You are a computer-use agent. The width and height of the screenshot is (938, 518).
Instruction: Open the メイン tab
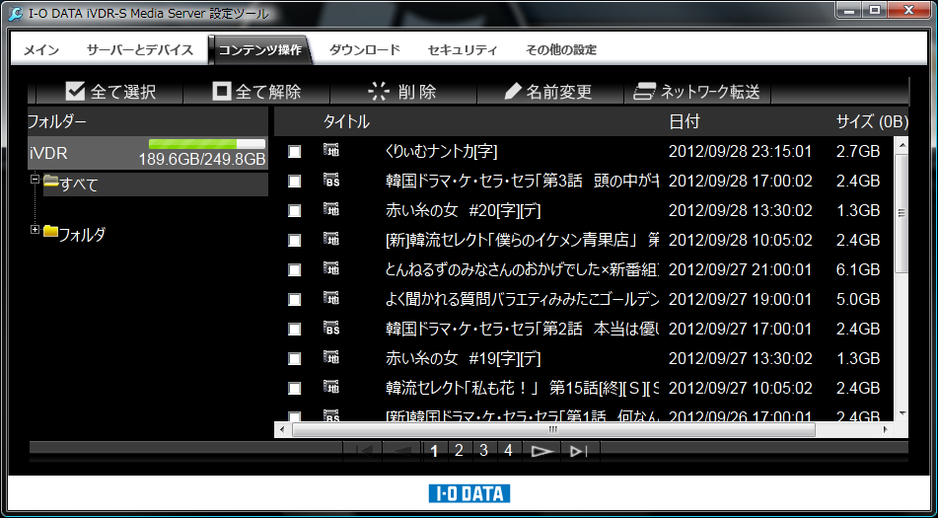41,50
